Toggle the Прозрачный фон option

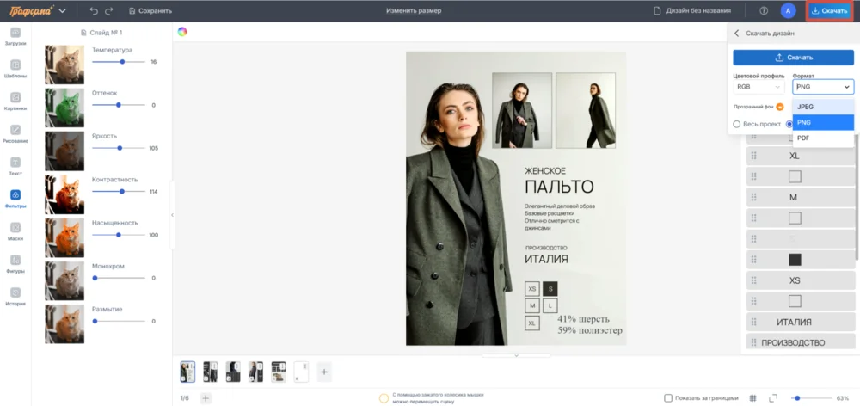click(780, 107)
